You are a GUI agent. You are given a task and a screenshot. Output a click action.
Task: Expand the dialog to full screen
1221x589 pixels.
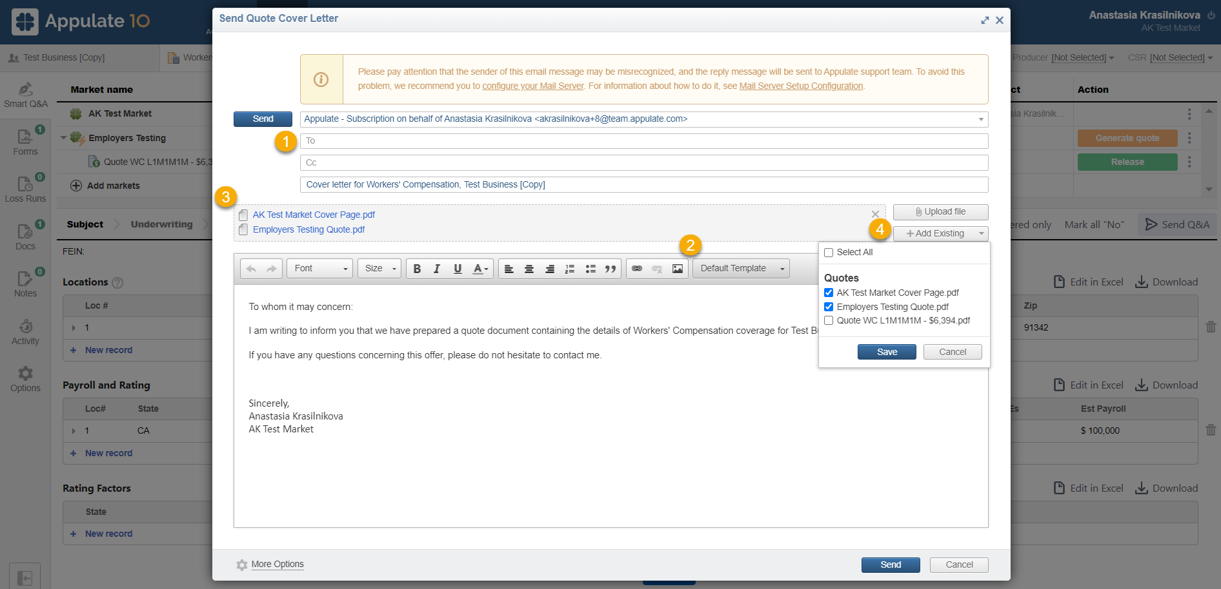(x=985, y=20)
